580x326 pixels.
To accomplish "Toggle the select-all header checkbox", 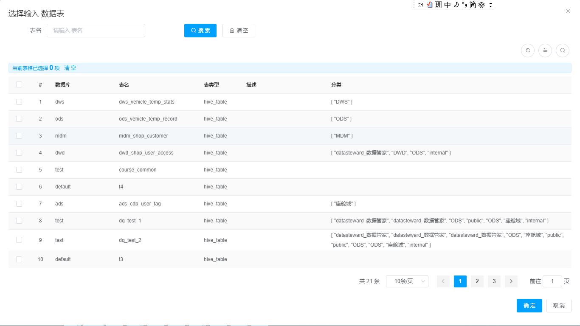I will [x=19, y=84].
